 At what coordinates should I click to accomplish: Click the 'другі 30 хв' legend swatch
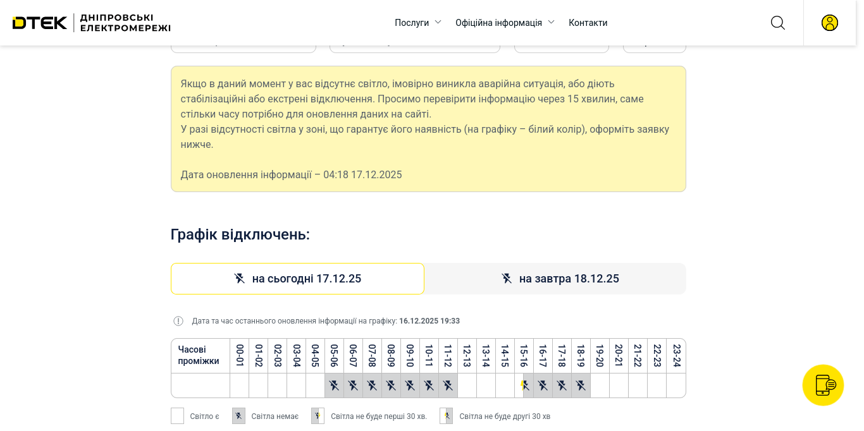[446, 416]
